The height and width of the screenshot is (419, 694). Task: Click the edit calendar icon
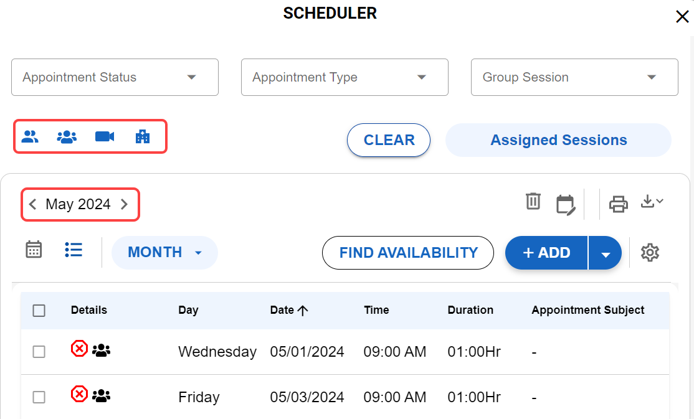565,204
